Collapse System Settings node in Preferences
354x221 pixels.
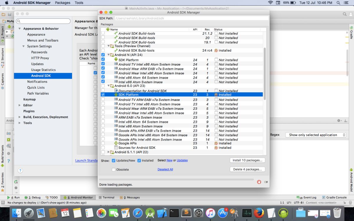point(24,46)
